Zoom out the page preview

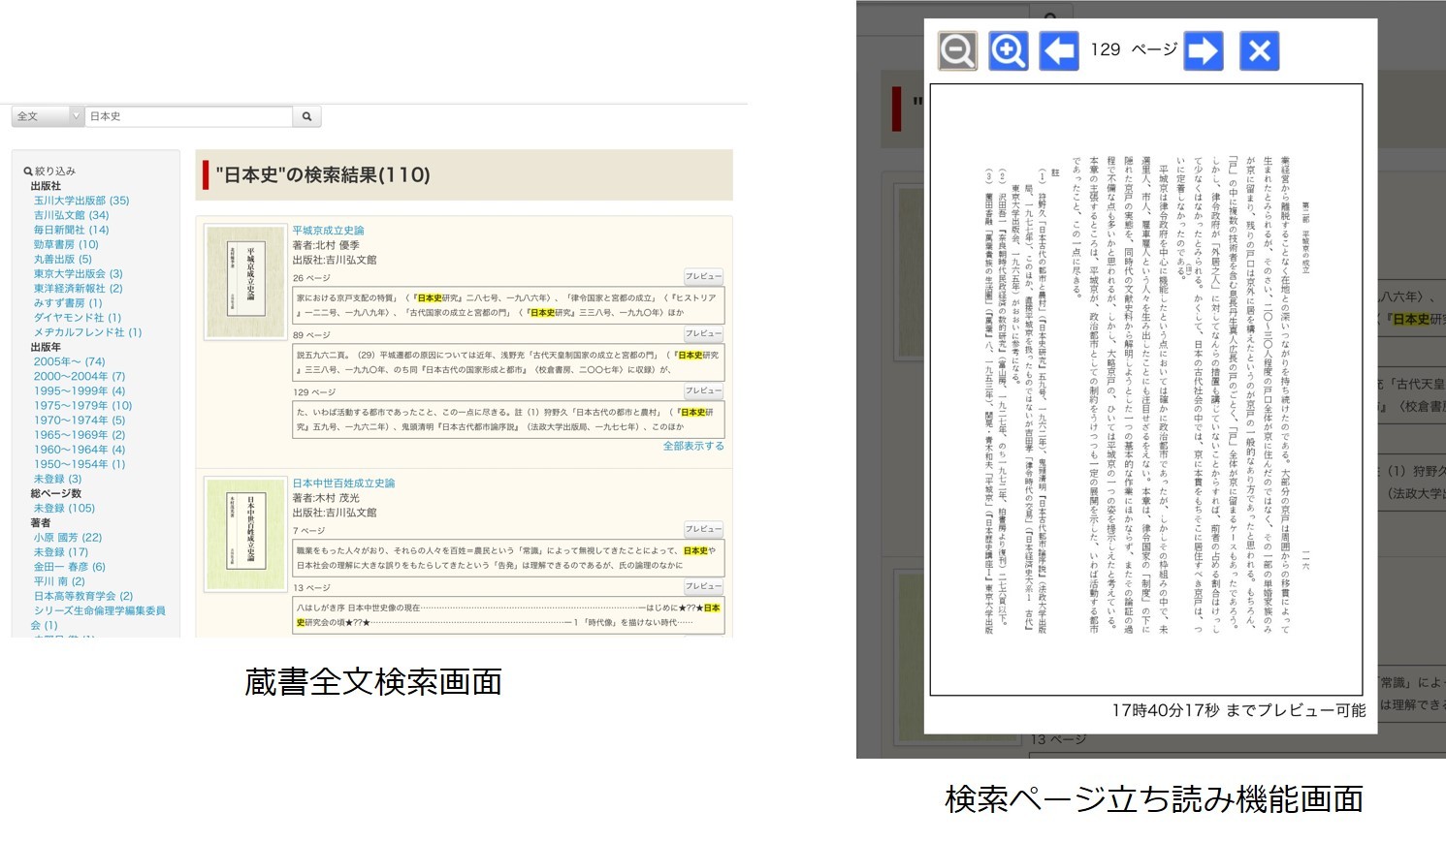(x=957, y=50)
